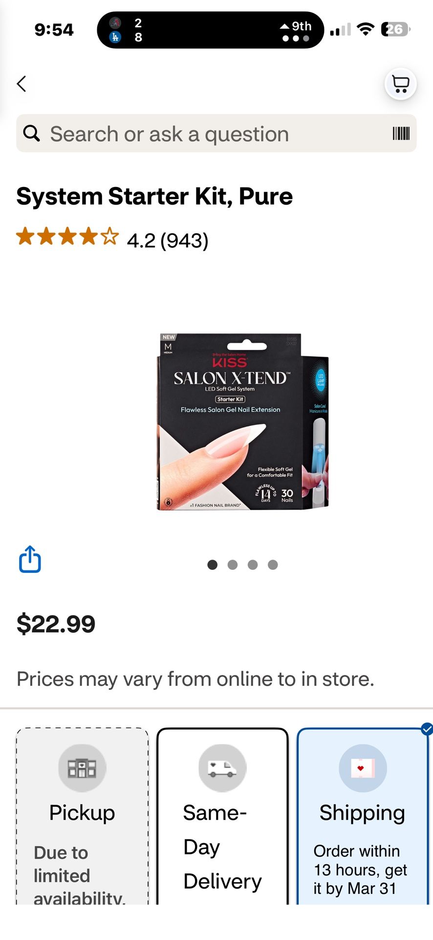Show third product image via dot
Viewport: 433px width, 940px height.
pos(253,565)
